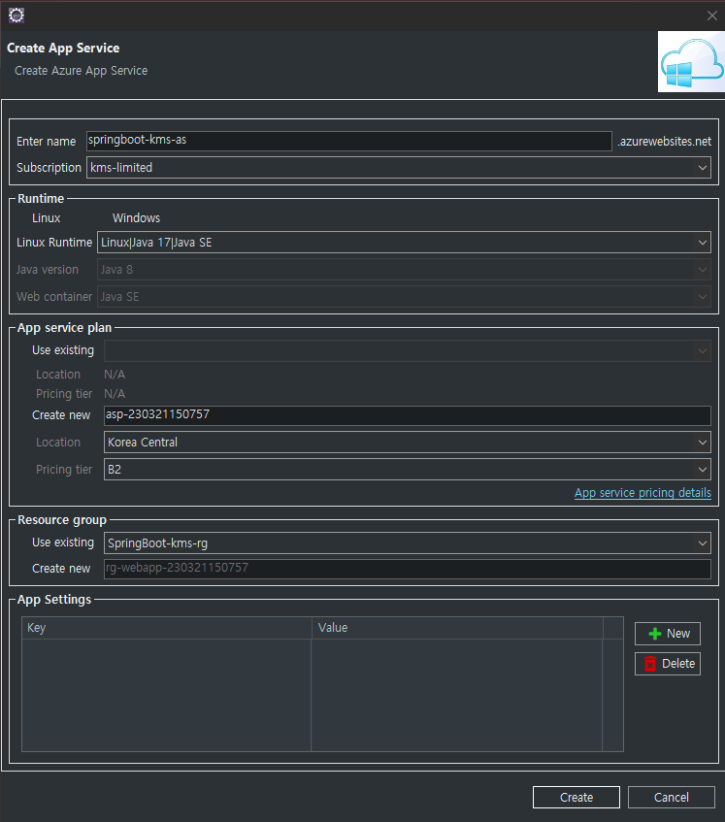Choose Create new resource group

pyautogui.click(x=61, y=569)
